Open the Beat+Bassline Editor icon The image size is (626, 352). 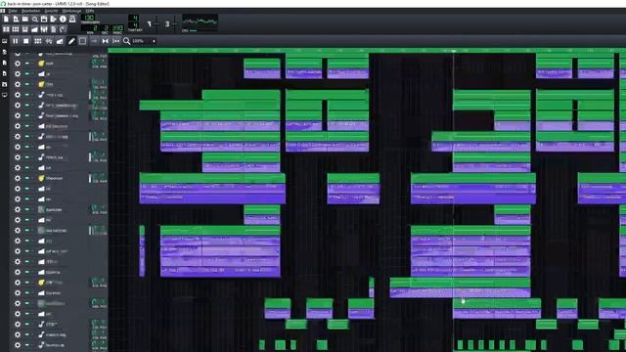(x=16, y=29)
